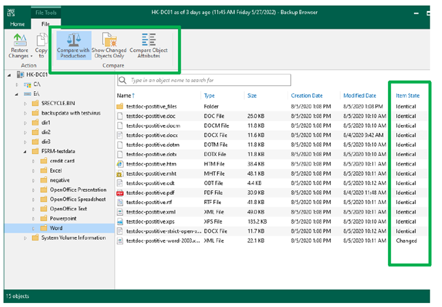
Task: Click the $RECYCLE.BIN folder icon
Action: [x=35, y=103]
